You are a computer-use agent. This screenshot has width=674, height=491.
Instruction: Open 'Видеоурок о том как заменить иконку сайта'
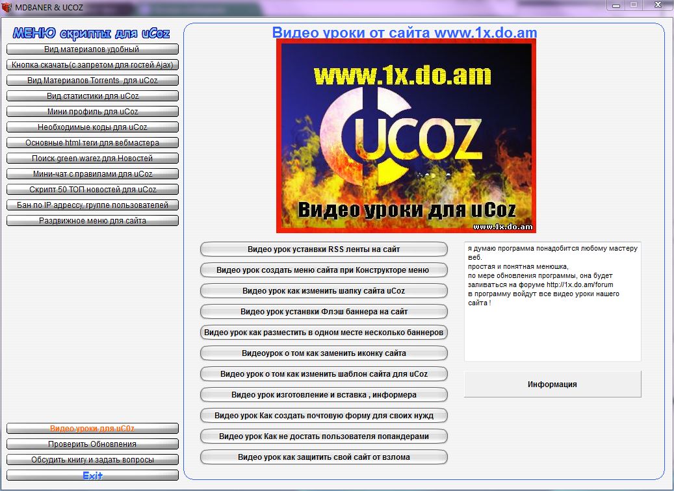324,353
